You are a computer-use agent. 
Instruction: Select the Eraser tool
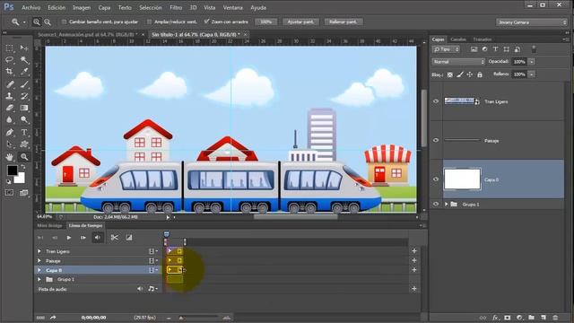[10, 108]
